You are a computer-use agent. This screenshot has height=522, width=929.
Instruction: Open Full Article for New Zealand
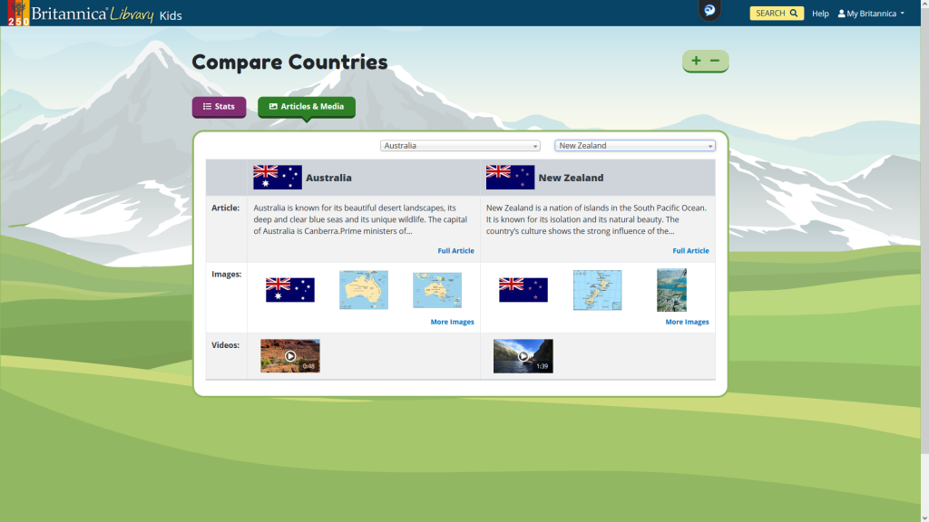pos(690,251)
